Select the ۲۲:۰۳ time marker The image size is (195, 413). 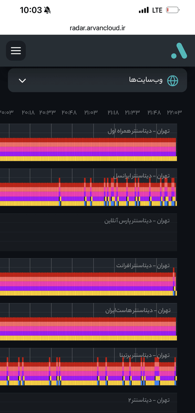coord(175,113)
